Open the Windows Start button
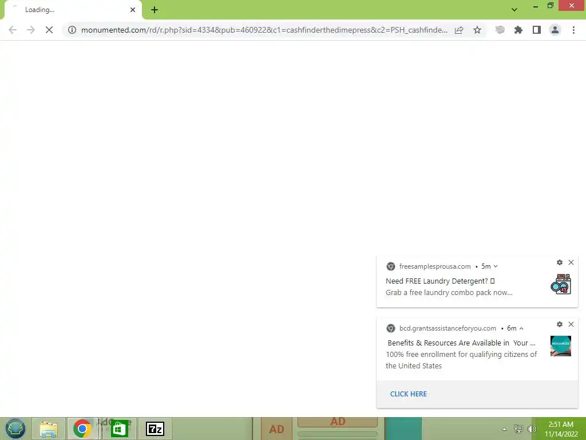This screenshot has width=586, height=440. (15, 429)
